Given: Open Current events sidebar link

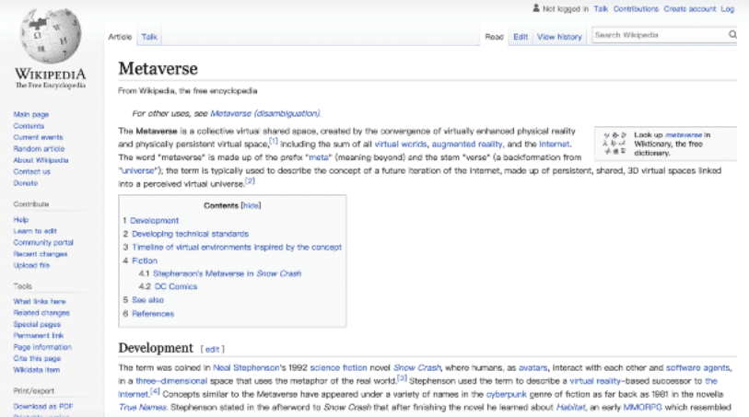Looking at the screenshot, I should pos(38,137).
